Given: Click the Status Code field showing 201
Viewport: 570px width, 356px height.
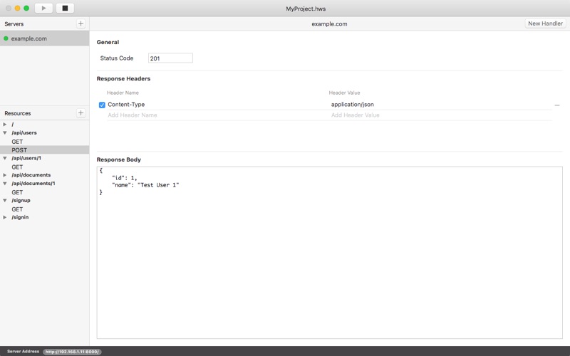Looking at the screenshot, I should click(x=170, y=58).
